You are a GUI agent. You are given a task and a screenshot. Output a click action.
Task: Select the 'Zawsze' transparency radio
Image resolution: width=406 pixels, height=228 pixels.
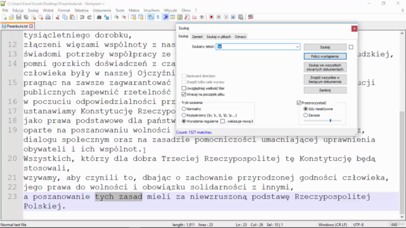point(306,115)
